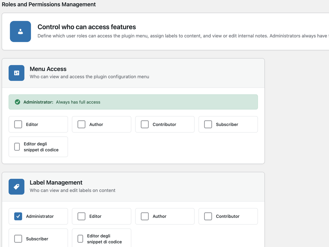Enable Author in Label Management
Viewport: 329px width, 247px height.
click(x=145, y=216)
